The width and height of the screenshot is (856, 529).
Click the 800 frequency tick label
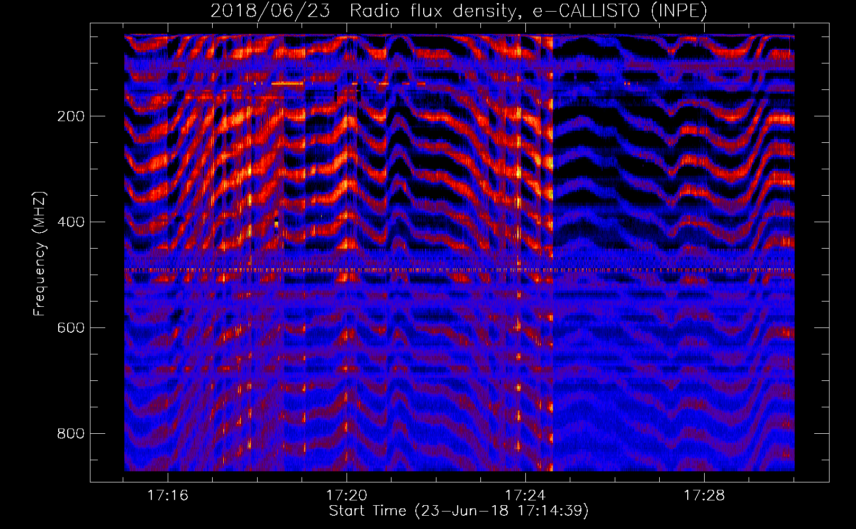(70, 434)
